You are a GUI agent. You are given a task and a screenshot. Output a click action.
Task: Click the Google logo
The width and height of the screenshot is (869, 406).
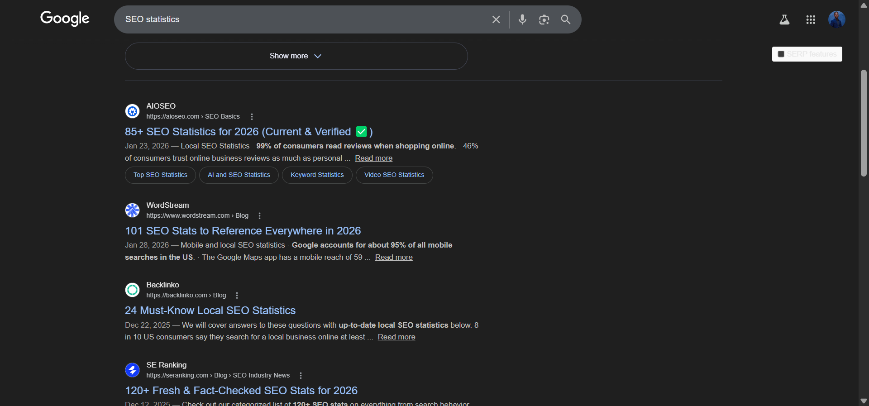pyautogui.click(x=65, y=19)
